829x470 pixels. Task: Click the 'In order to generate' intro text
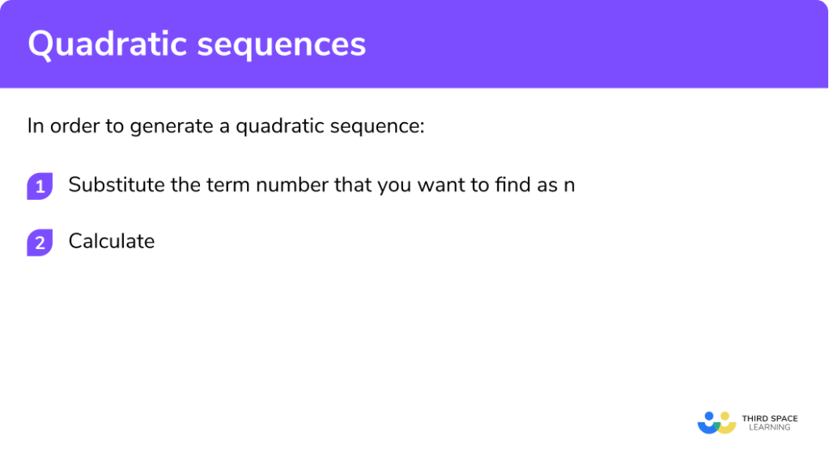coord(97,127)
